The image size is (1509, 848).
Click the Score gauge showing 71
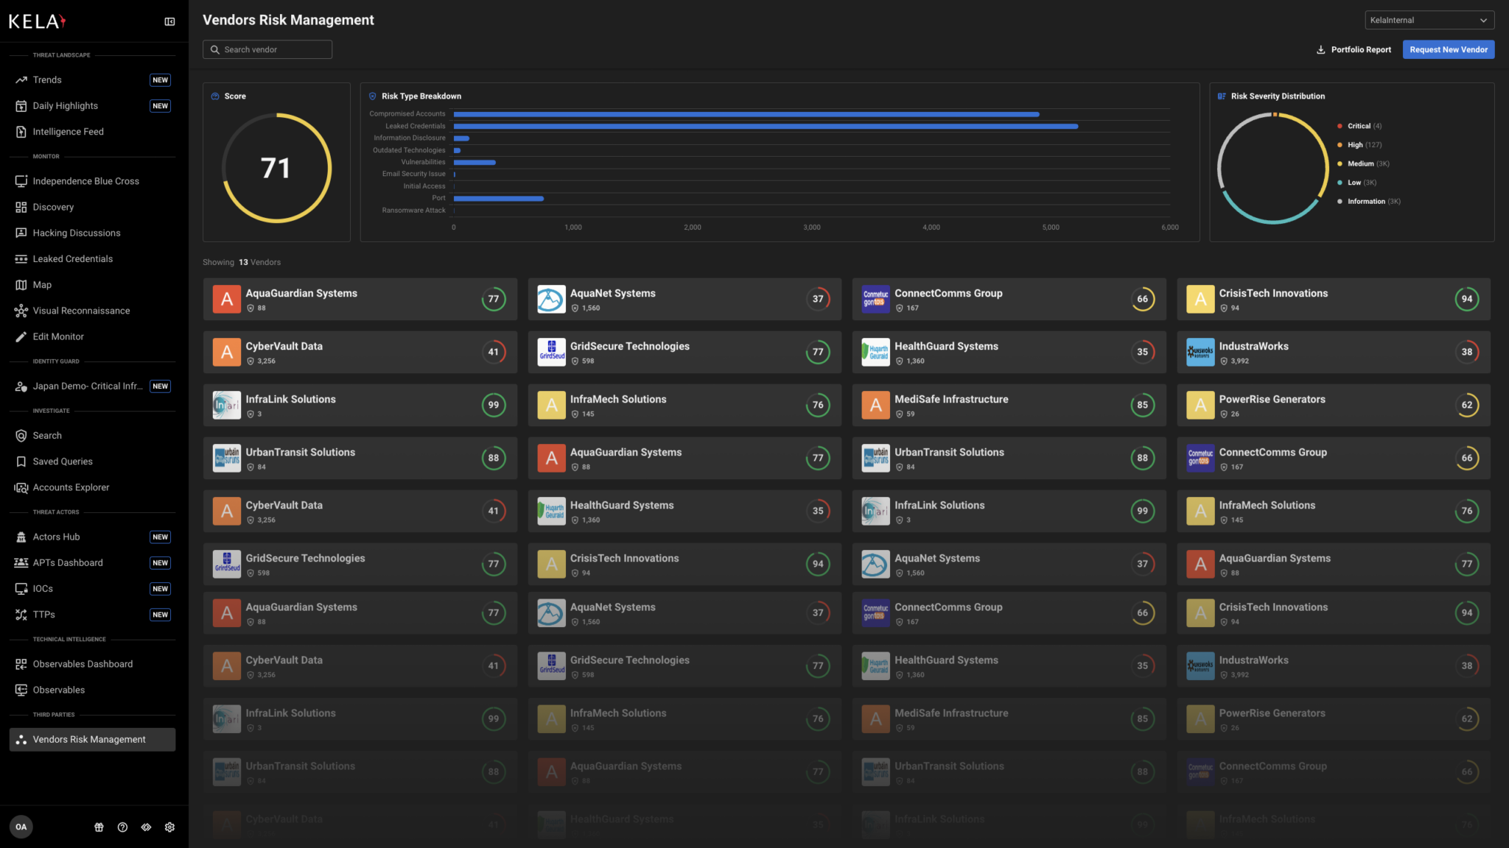(x=276, y=168)
